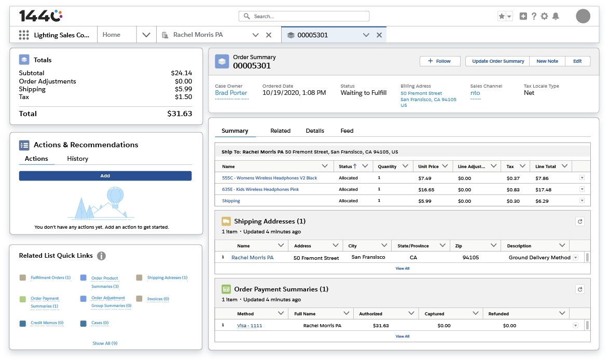Click Update Order Summary button
This screenshot has width=609, height=363.
498,61
